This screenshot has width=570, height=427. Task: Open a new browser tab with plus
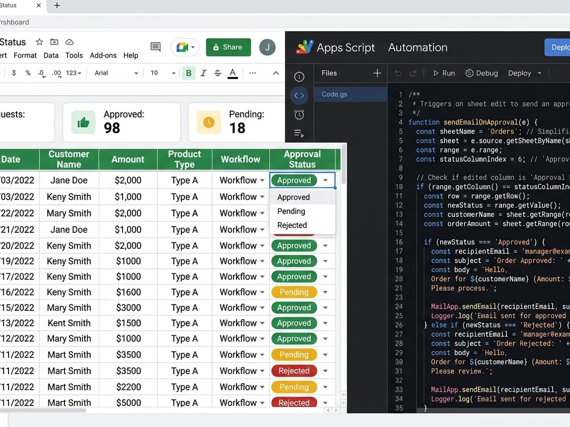[x=56, y=6]
